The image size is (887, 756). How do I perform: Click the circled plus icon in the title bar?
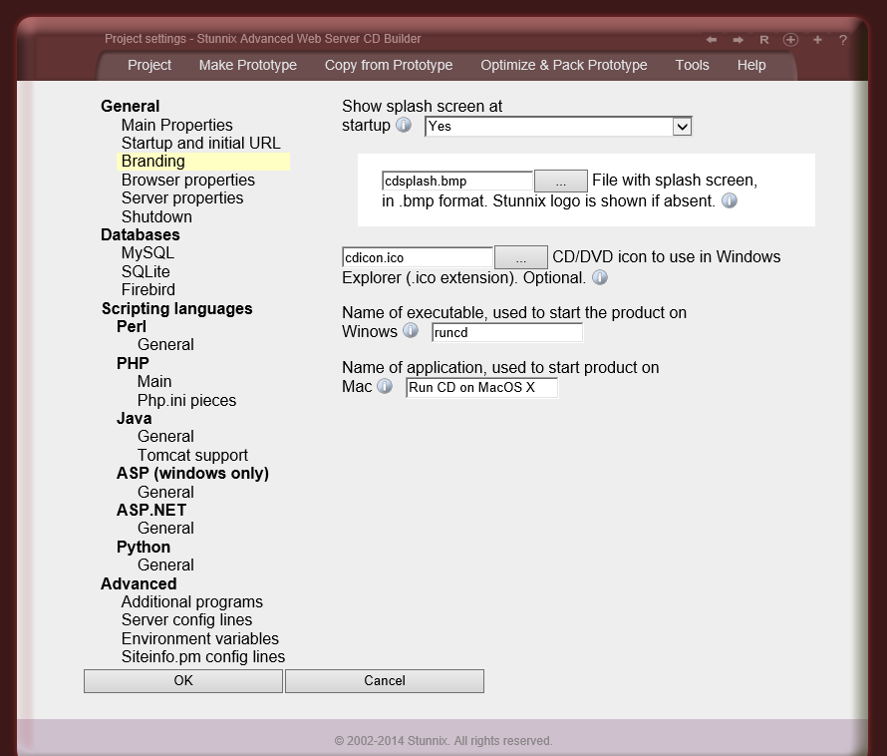[x=789, y=39]
